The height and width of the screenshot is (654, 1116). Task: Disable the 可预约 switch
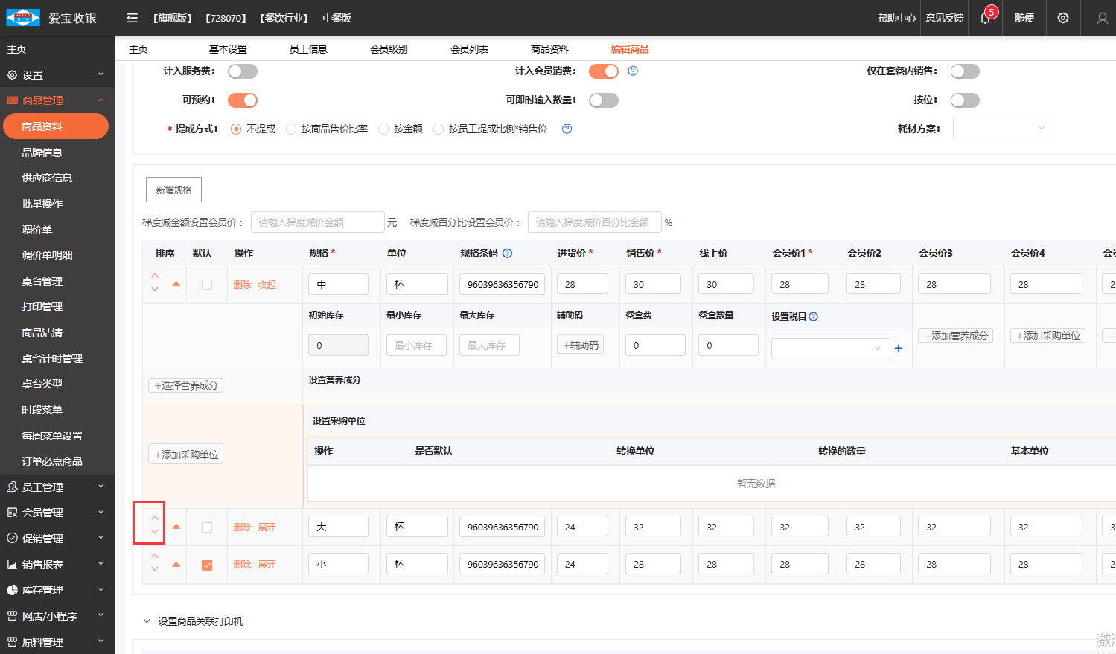(x=243, y=100)
